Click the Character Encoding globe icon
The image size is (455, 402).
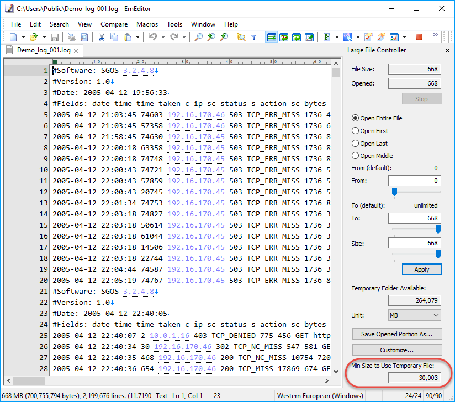click(348, 37)
